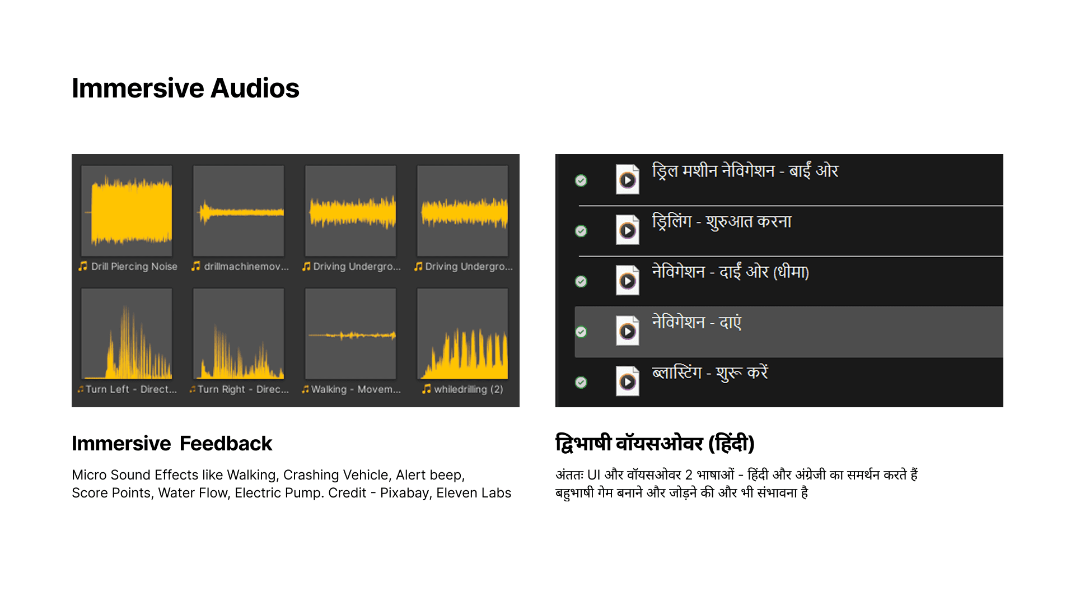
Task: Toggle the green check beside ड्रिलिंग - शुरुआत करना
Action: point(581,231)
